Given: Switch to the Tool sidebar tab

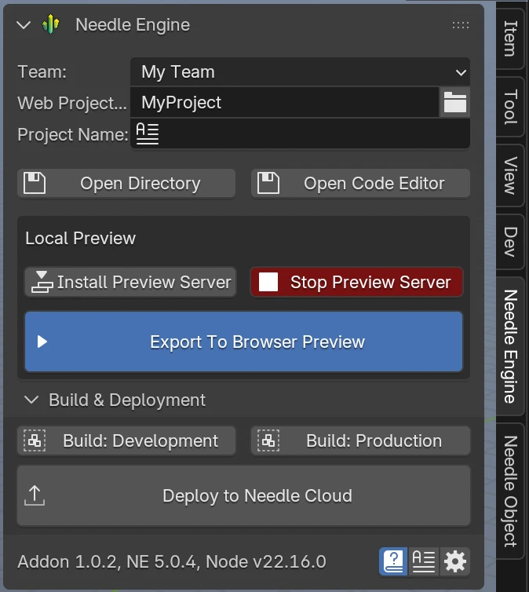Looking at the screenshot, I should pyautogui.click(x=509, y=107).
